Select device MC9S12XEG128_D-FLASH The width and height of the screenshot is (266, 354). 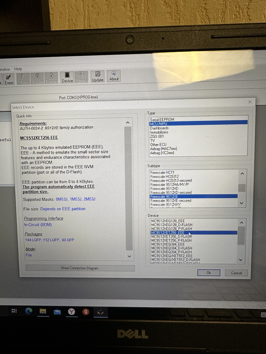point(194,225)
